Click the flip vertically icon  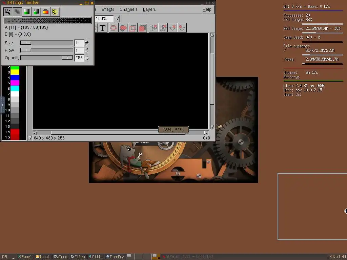(x=154, y=28)
